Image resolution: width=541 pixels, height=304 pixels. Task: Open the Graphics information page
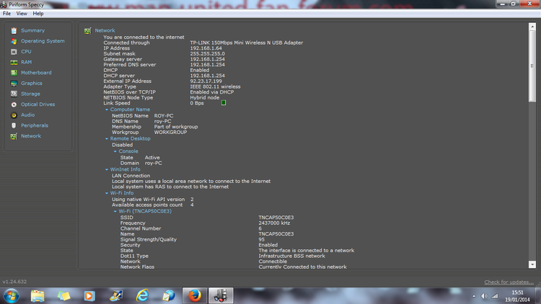[x=31, y=84]
